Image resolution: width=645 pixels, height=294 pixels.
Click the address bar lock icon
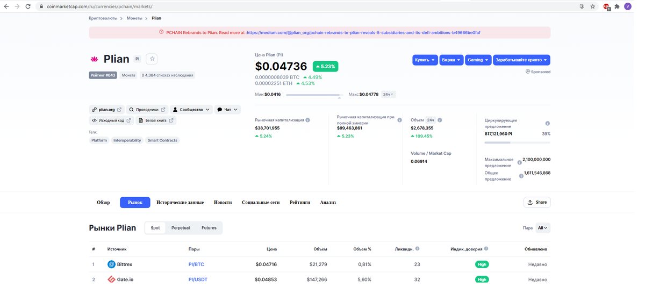point(41,6)
